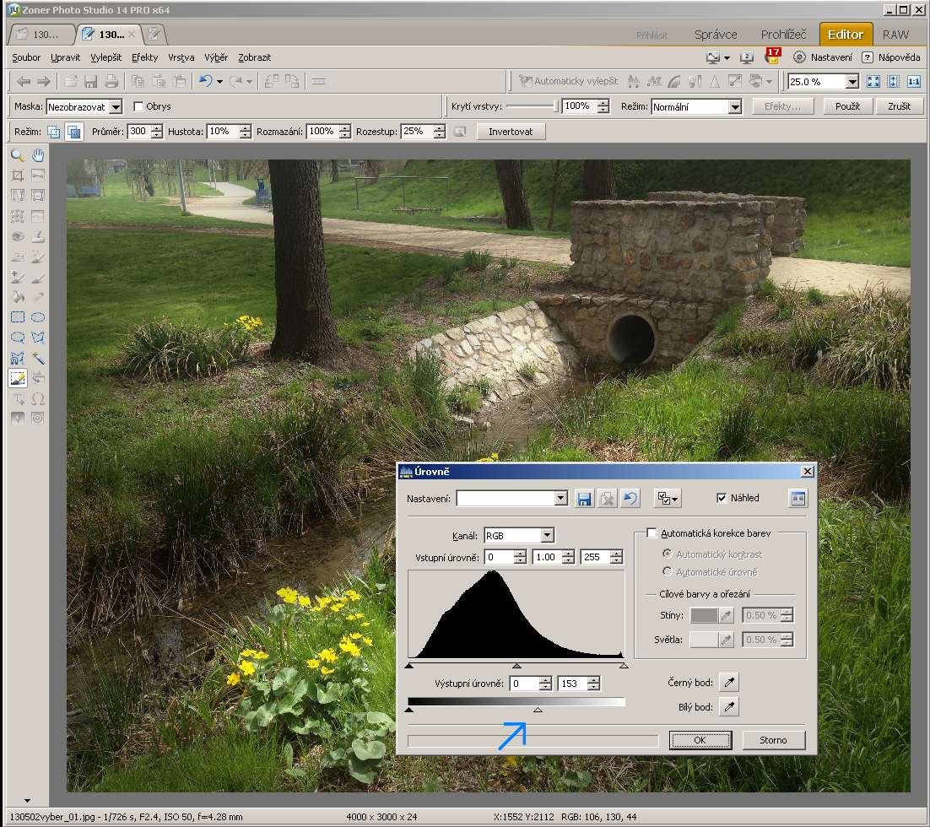Switch to the Správce tab

716,35
